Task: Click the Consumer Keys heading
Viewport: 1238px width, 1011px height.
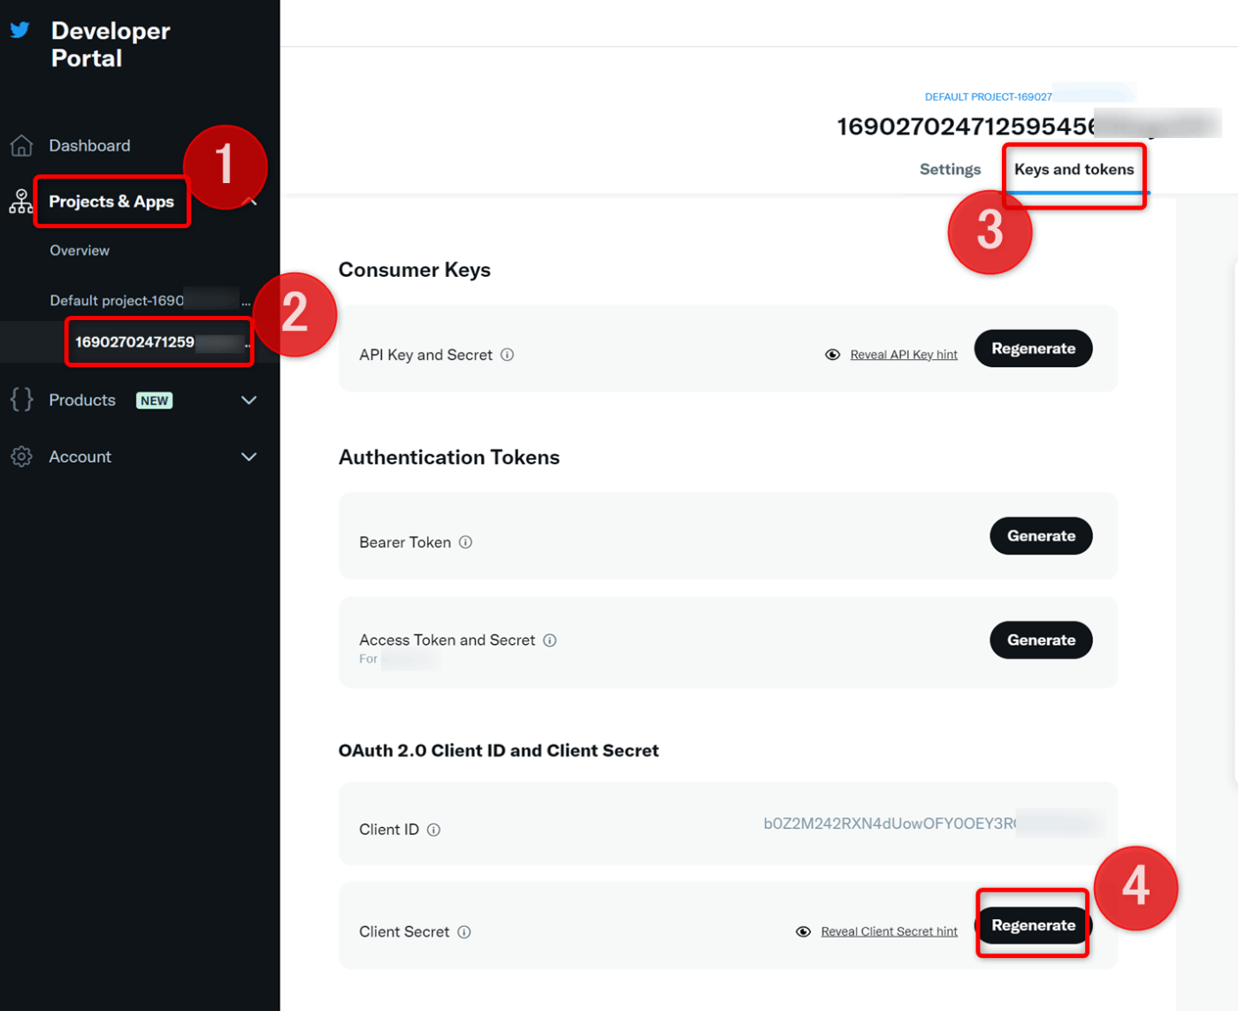Action: click(x=415, y=270)
